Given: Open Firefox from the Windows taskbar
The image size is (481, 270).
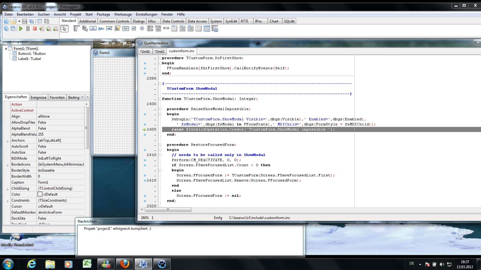Looking at the screenshot, I should 125,264.
